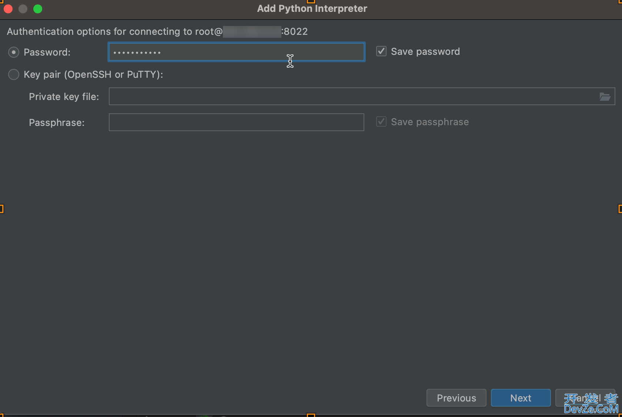Viewport: 622px width, 417px height.
Task: Open the private key file browse folder icon
Action: pos(605,97)
